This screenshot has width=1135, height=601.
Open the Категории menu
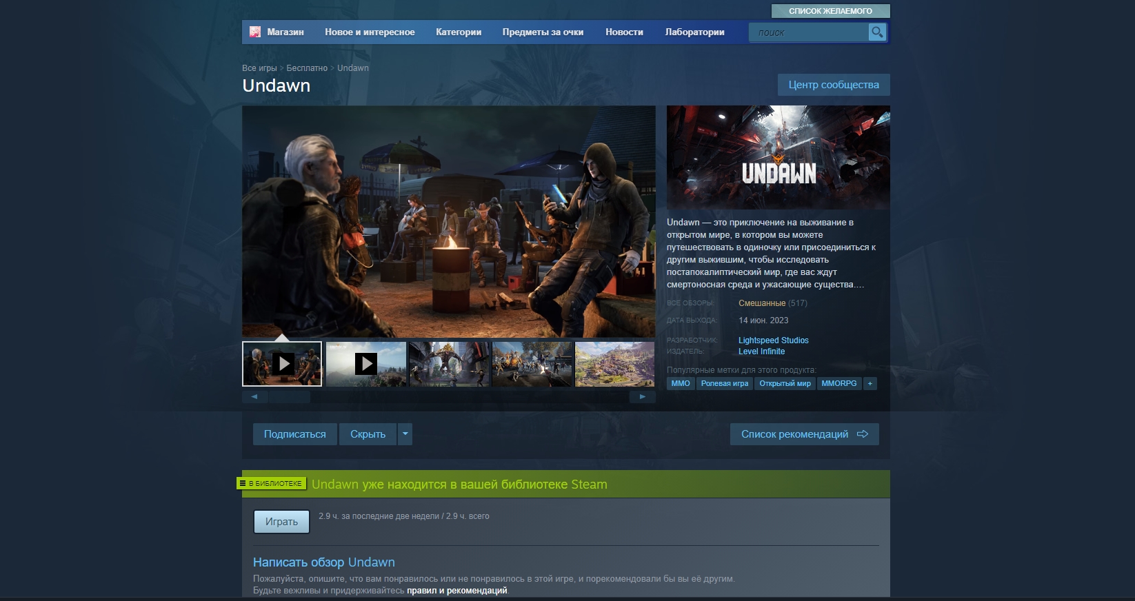pyautogui.click(x=459, y=32)
